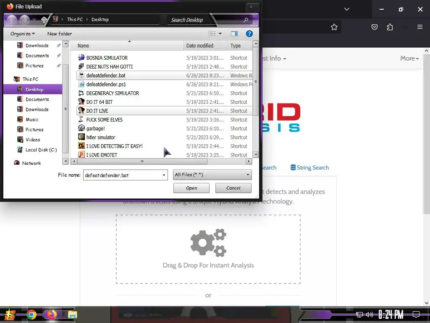Expand the More menu on the webpage
The height and width of the screenshot is (323, 430).
point(409,58)
